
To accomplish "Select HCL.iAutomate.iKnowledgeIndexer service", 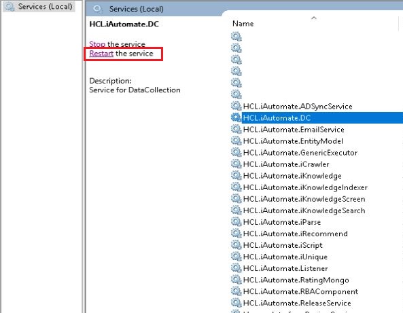I will (x=305, y=187).
